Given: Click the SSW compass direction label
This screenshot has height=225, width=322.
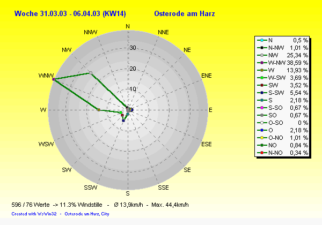Looking at the screenshot, I should 91,187.
